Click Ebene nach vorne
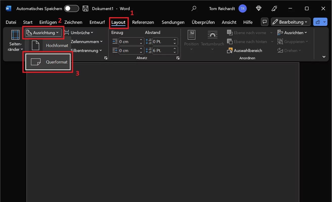The height and width of the screenshot is (202, 332). tap(247, 33)
